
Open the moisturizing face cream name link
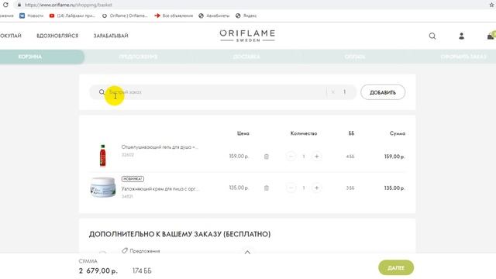(160, 188)
